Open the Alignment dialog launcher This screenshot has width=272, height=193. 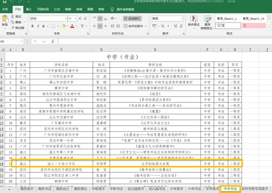click(x=148, y=34)
